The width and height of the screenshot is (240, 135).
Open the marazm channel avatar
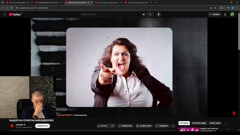[12, 126]
